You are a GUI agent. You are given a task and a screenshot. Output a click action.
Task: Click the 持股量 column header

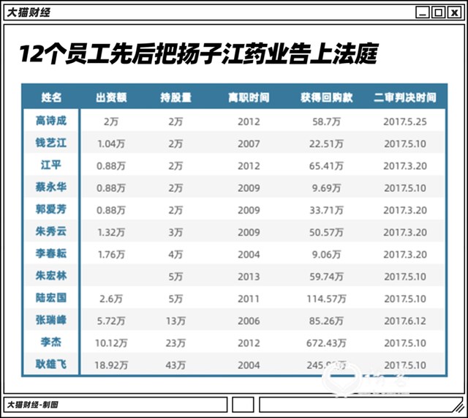175,97
